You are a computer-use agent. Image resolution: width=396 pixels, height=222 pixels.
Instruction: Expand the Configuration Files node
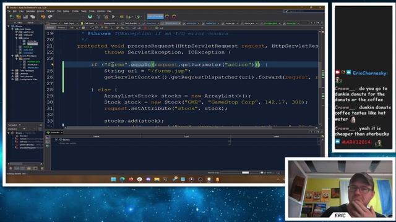tap(13, 80)
